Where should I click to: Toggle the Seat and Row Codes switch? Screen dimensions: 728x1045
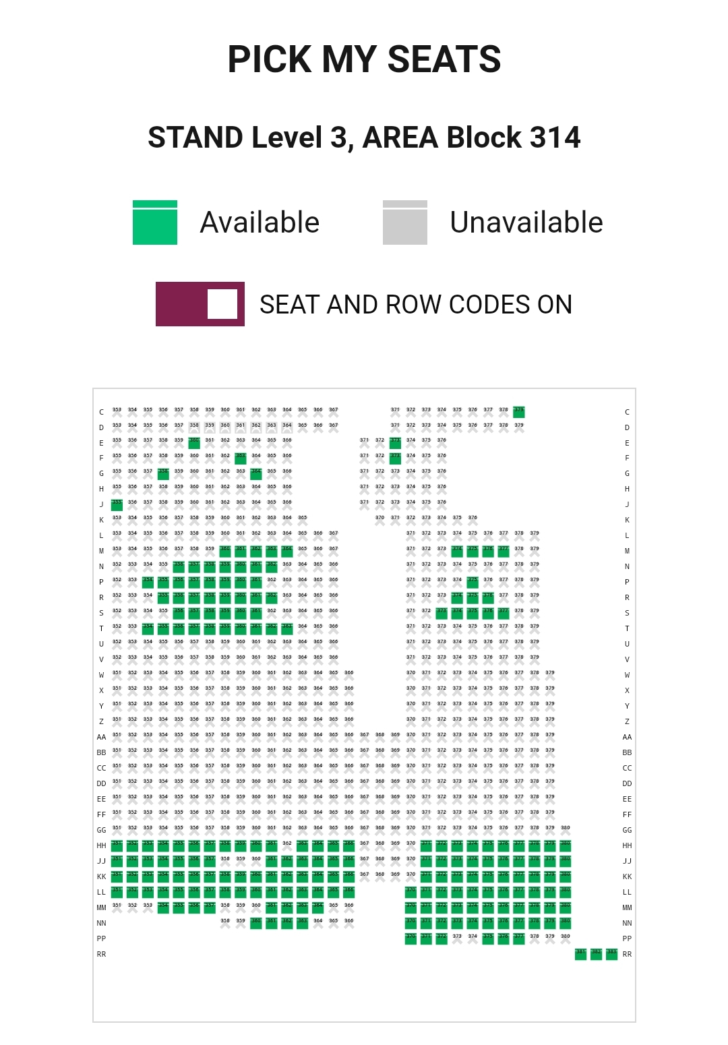200,304
